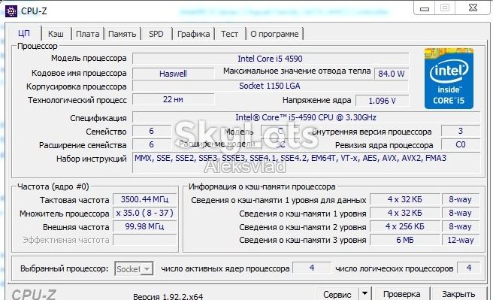Click the multiplier value x 35.0 ( 8 - 37 )
The height and width of the screenshot is (300, 493).
[144, 213]
